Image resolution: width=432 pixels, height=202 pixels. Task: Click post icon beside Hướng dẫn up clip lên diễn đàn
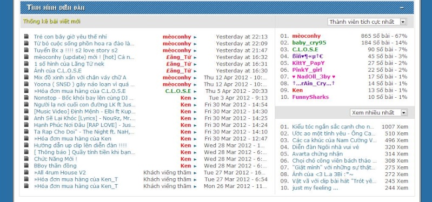(x=26, y=145)
